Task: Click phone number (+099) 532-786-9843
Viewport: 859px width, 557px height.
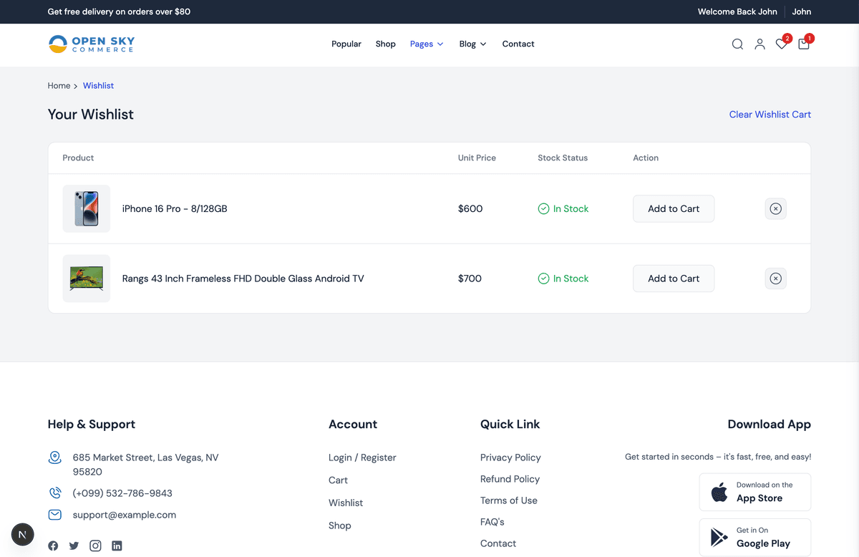Action: (x=122, y=493)
